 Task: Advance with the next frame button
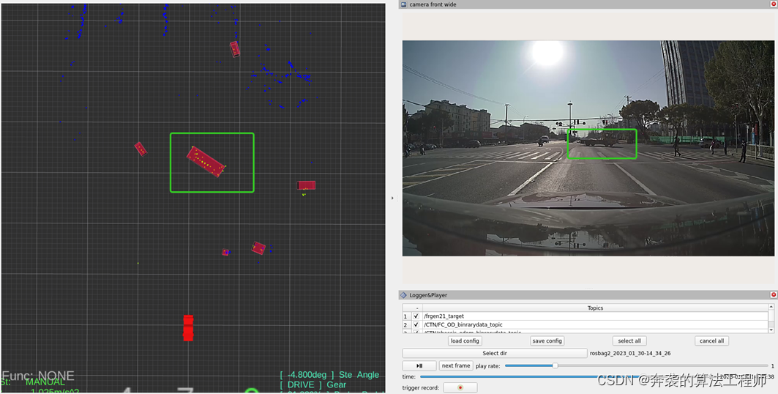point(456,365)
